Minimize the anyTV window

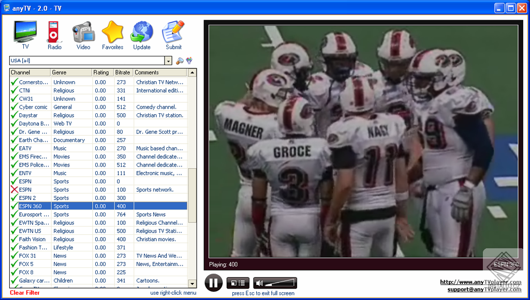point(499,8)
